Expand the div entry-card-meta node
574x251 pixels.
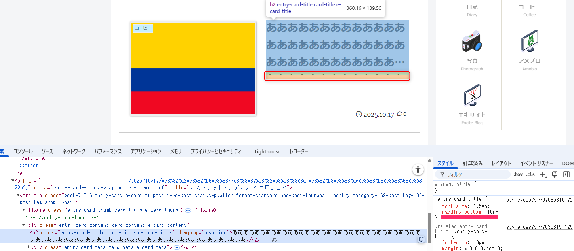point(29,247)
